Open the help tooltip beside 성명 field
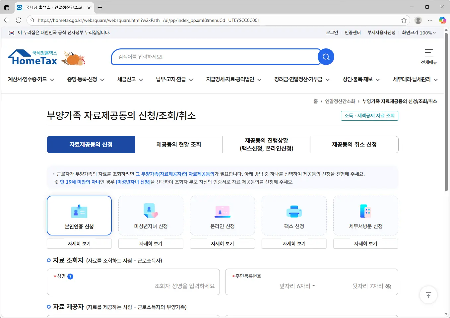The height and width of the screenshot is (318, 450). click(70, 276)
